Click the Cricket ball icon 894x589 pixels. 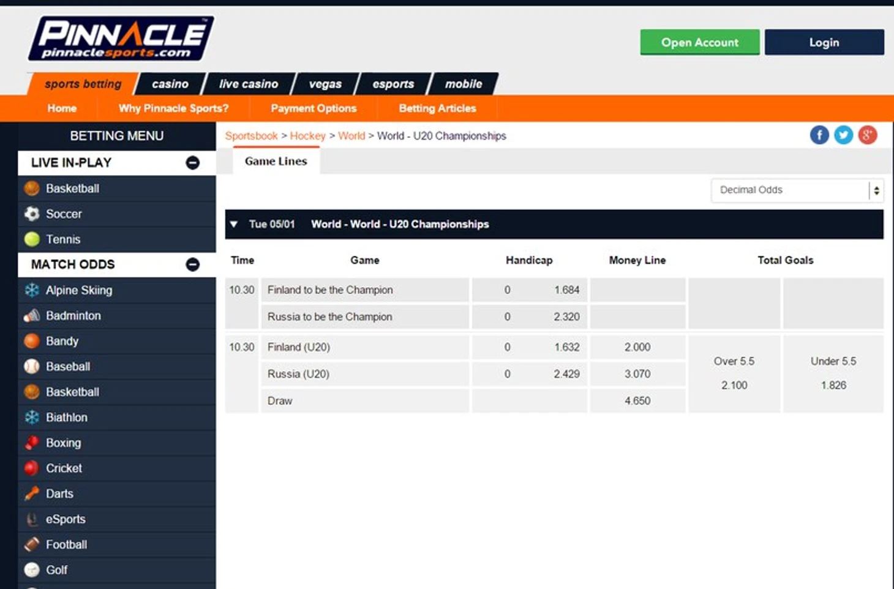point(32,468)
